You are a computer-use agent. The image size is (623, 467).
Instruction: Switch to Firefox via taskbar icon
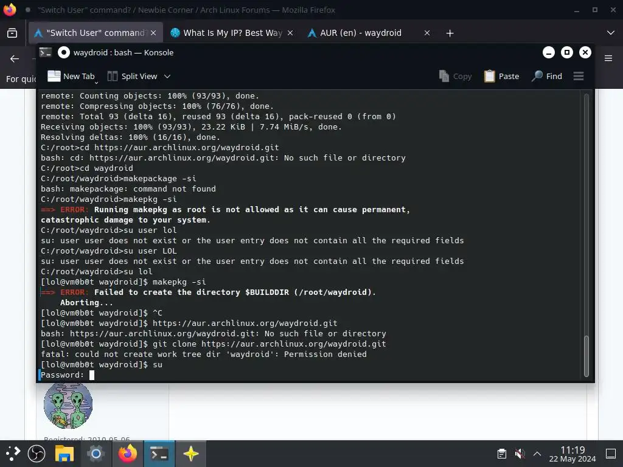128,454
